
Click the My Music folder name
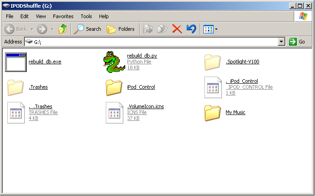click(235, 112)
